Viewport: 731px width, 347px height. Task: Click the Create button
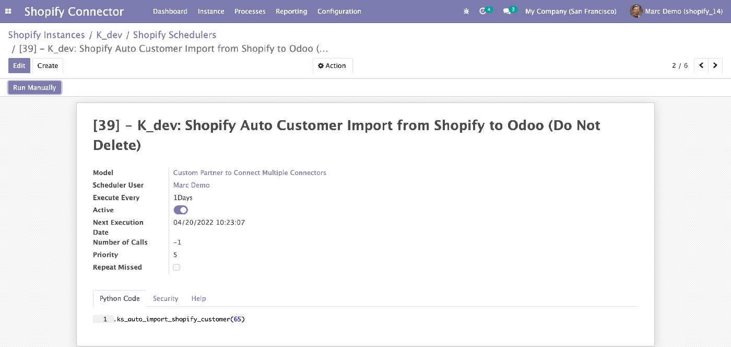(x=48, y=66)
